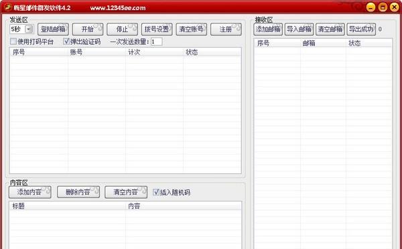Click www.12345ee.com in title bar
The width and height of the screenshot is (402, 249).
[x=118, y=8]
